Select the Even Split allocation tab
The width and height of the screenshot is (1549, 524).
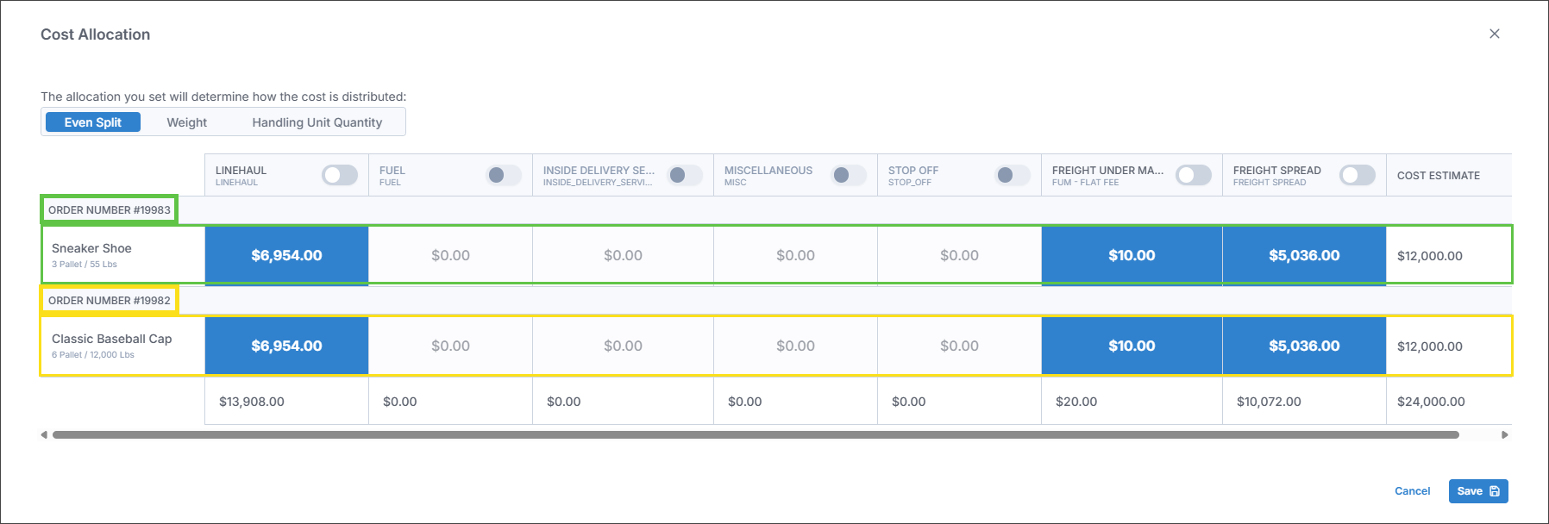(93, 122)
